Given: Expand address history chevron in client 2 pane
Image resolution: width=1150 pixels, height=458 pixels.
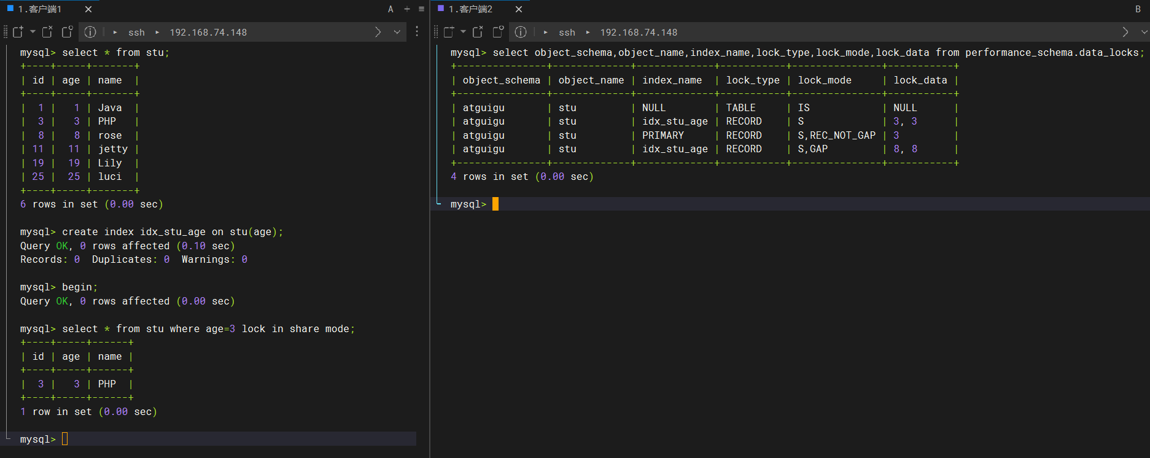Looking at the screenshot, I should click(1144, 32).
